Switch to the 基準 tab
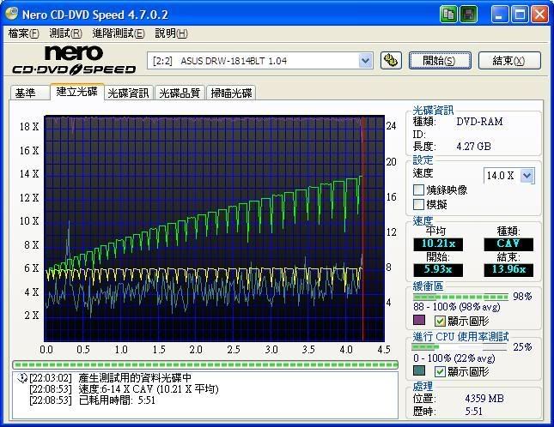 click(x=30, y=93)
